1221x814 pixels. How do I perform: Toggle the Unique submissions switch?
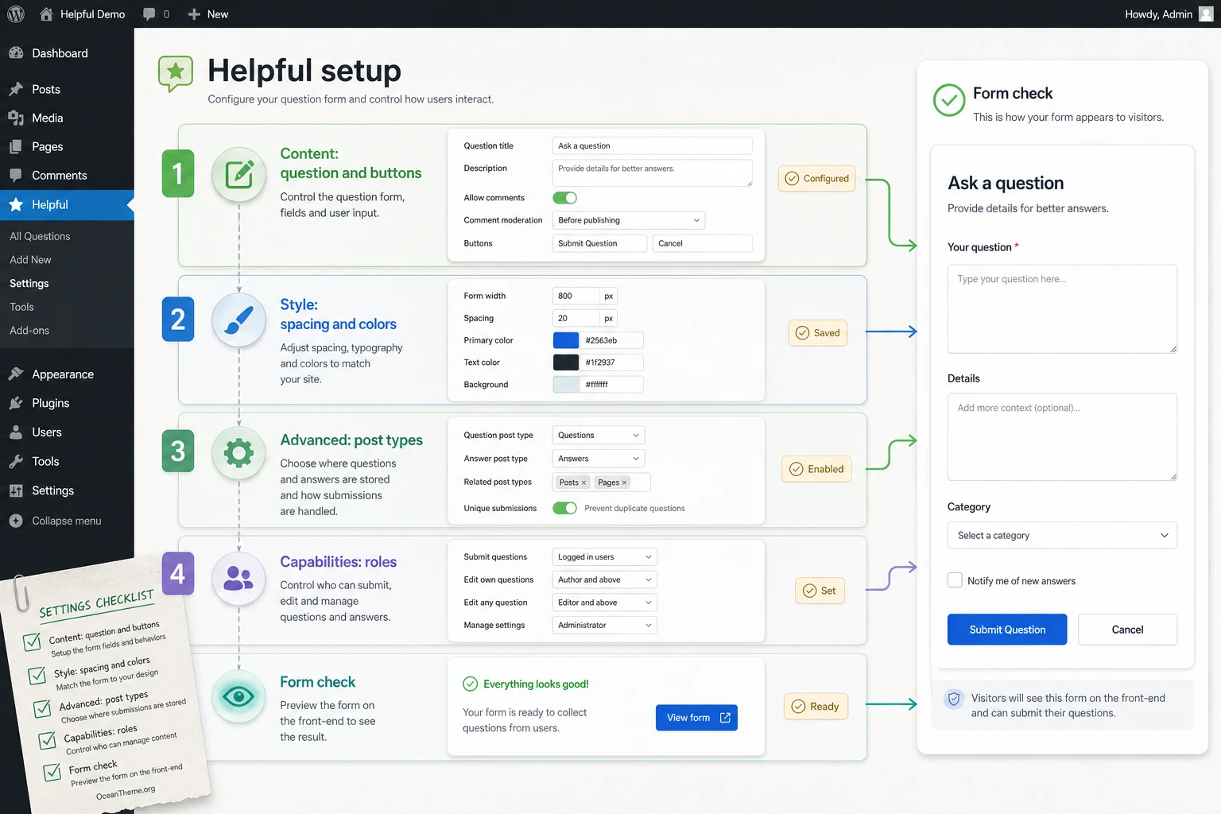coord(564,508)
